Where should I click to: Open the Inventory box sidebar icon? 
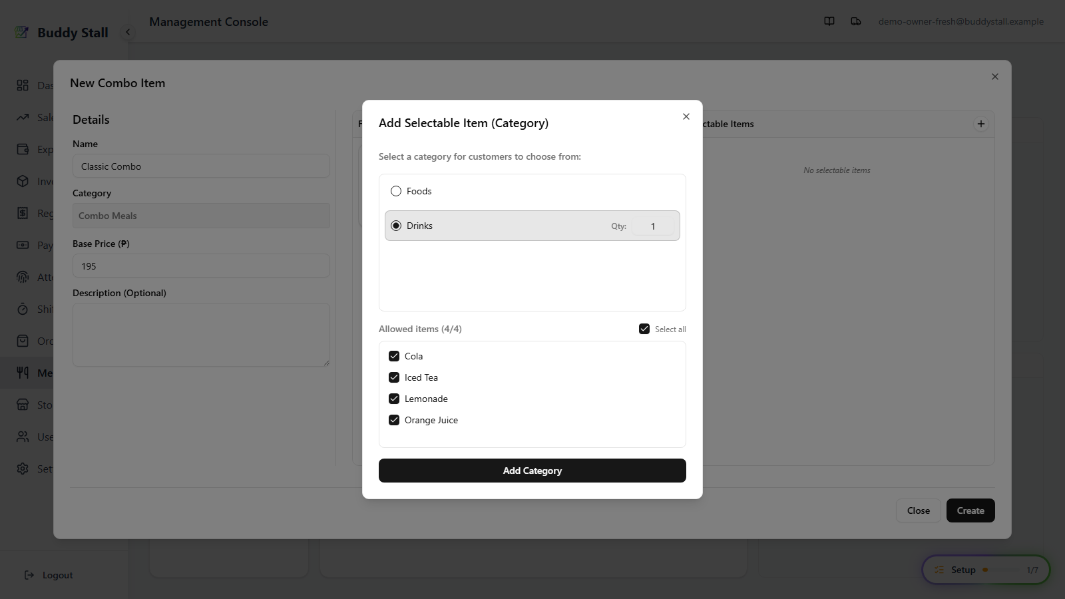[x=23, y=181]
